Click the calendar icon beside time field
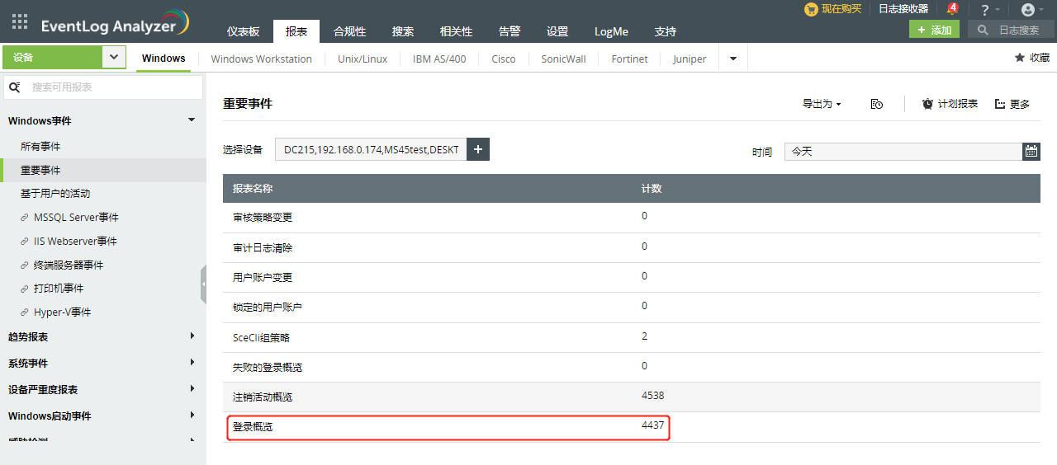Viewport: 1057px width, 465px height. 1031,151
